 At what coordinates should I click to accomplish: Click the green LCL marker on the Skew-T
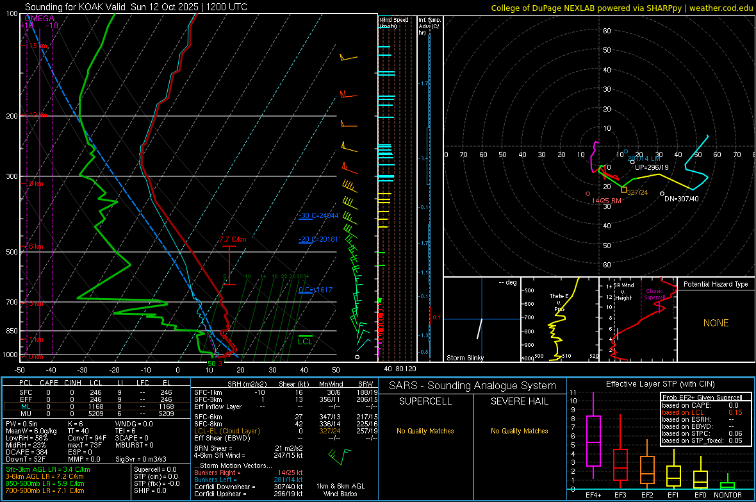[x=305, y=336]
